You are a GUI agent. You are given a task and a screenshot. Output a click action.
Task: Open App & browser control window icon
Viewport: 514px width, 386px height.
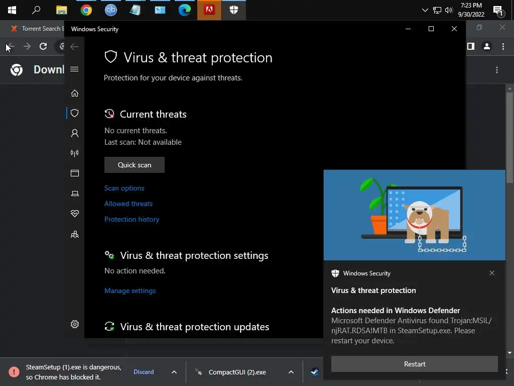pos(75,173)
